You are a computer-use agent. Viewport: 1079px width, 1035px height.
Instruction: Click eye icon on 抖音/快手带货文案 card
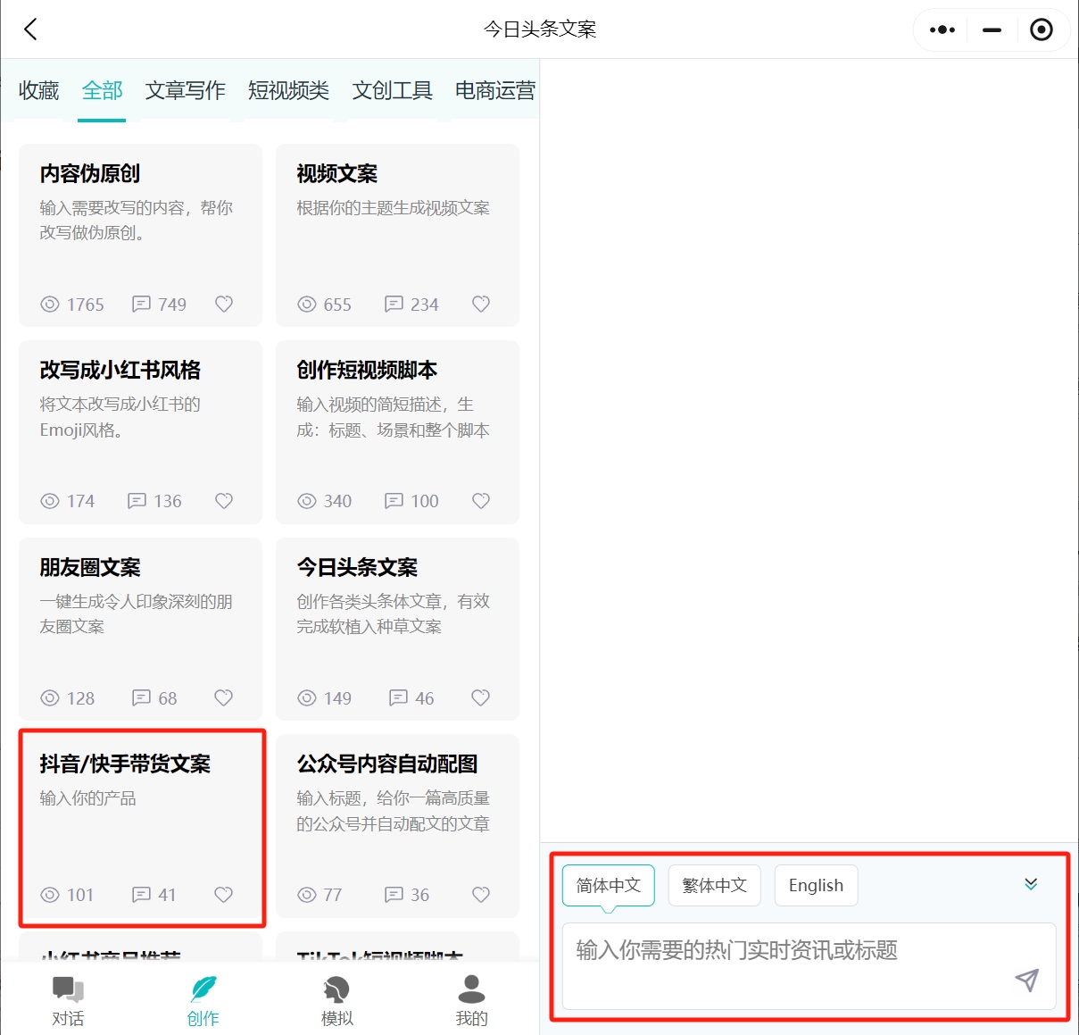pyautogui.click(x=50, y=895)
